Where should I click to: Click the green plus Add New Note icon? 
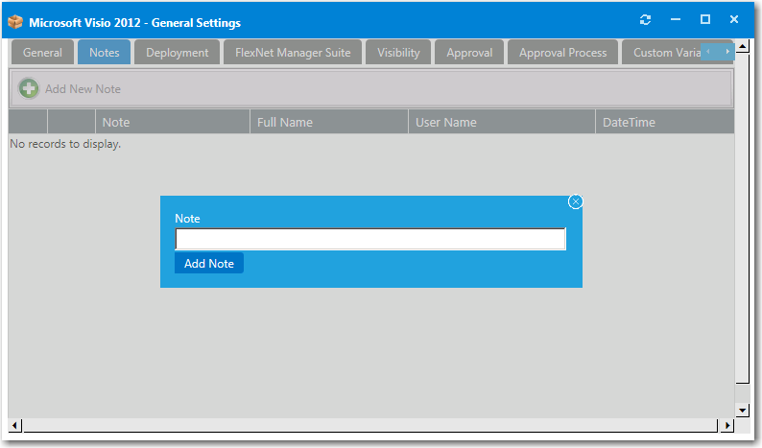(30, 88)
